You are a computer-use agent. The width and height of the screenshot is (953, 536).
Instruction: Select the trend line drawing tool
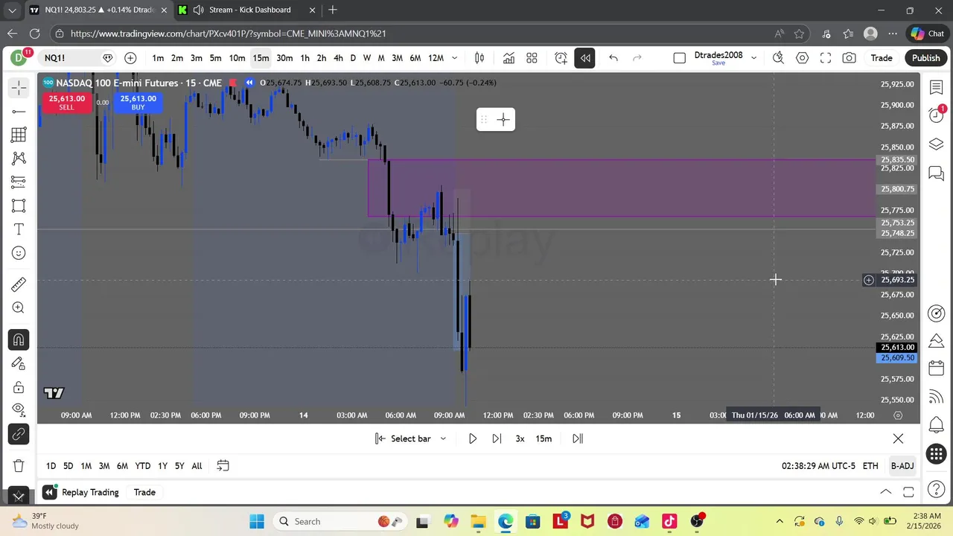click(x=19, y=112)
